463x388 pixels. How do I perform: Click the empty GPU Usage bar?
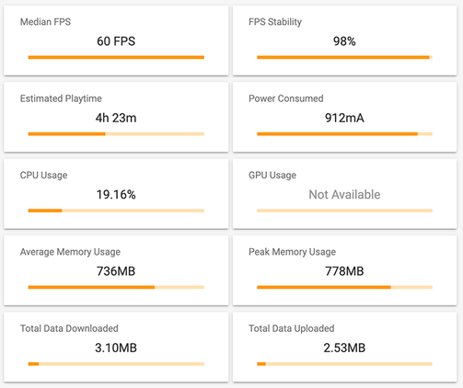(344, 211)
